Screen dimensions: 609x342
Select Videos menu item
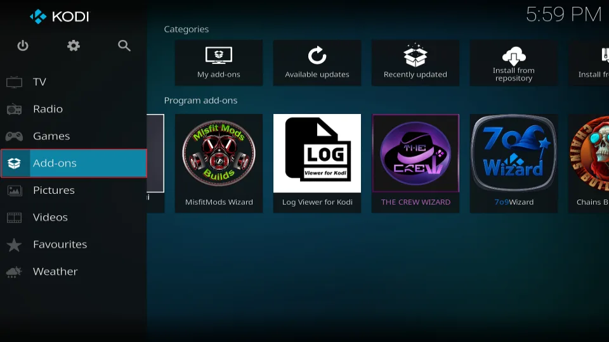(x=74, y=217)
